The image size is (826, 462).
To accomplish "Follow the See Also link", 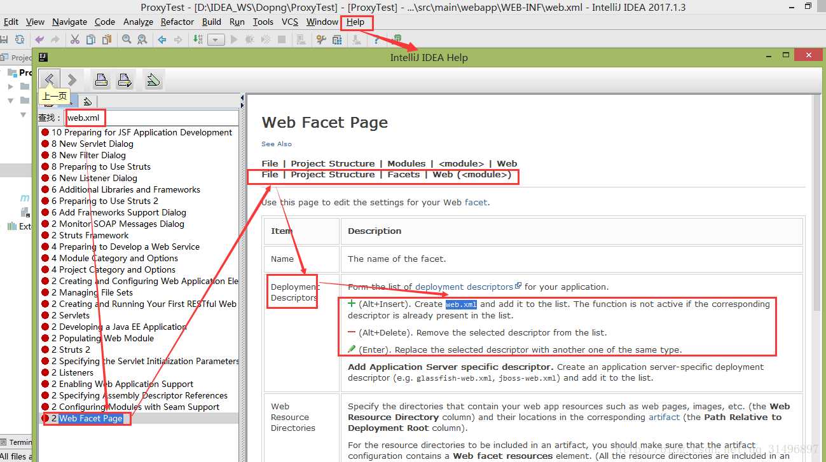I will (x=277, y=144).
